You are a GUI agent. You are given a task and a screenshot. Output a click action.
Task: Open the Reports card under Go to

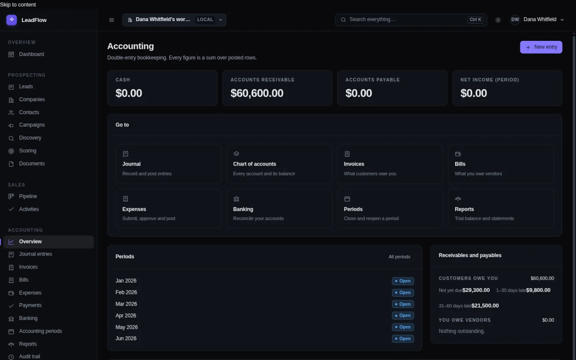coord(501,209)
